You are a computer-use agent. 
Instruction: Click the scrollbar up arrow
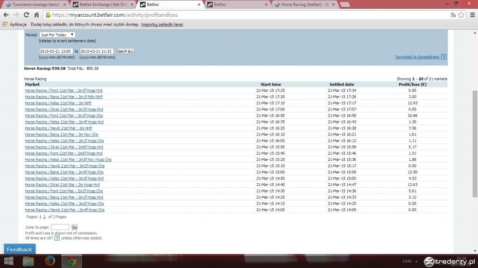coord(475,33)
